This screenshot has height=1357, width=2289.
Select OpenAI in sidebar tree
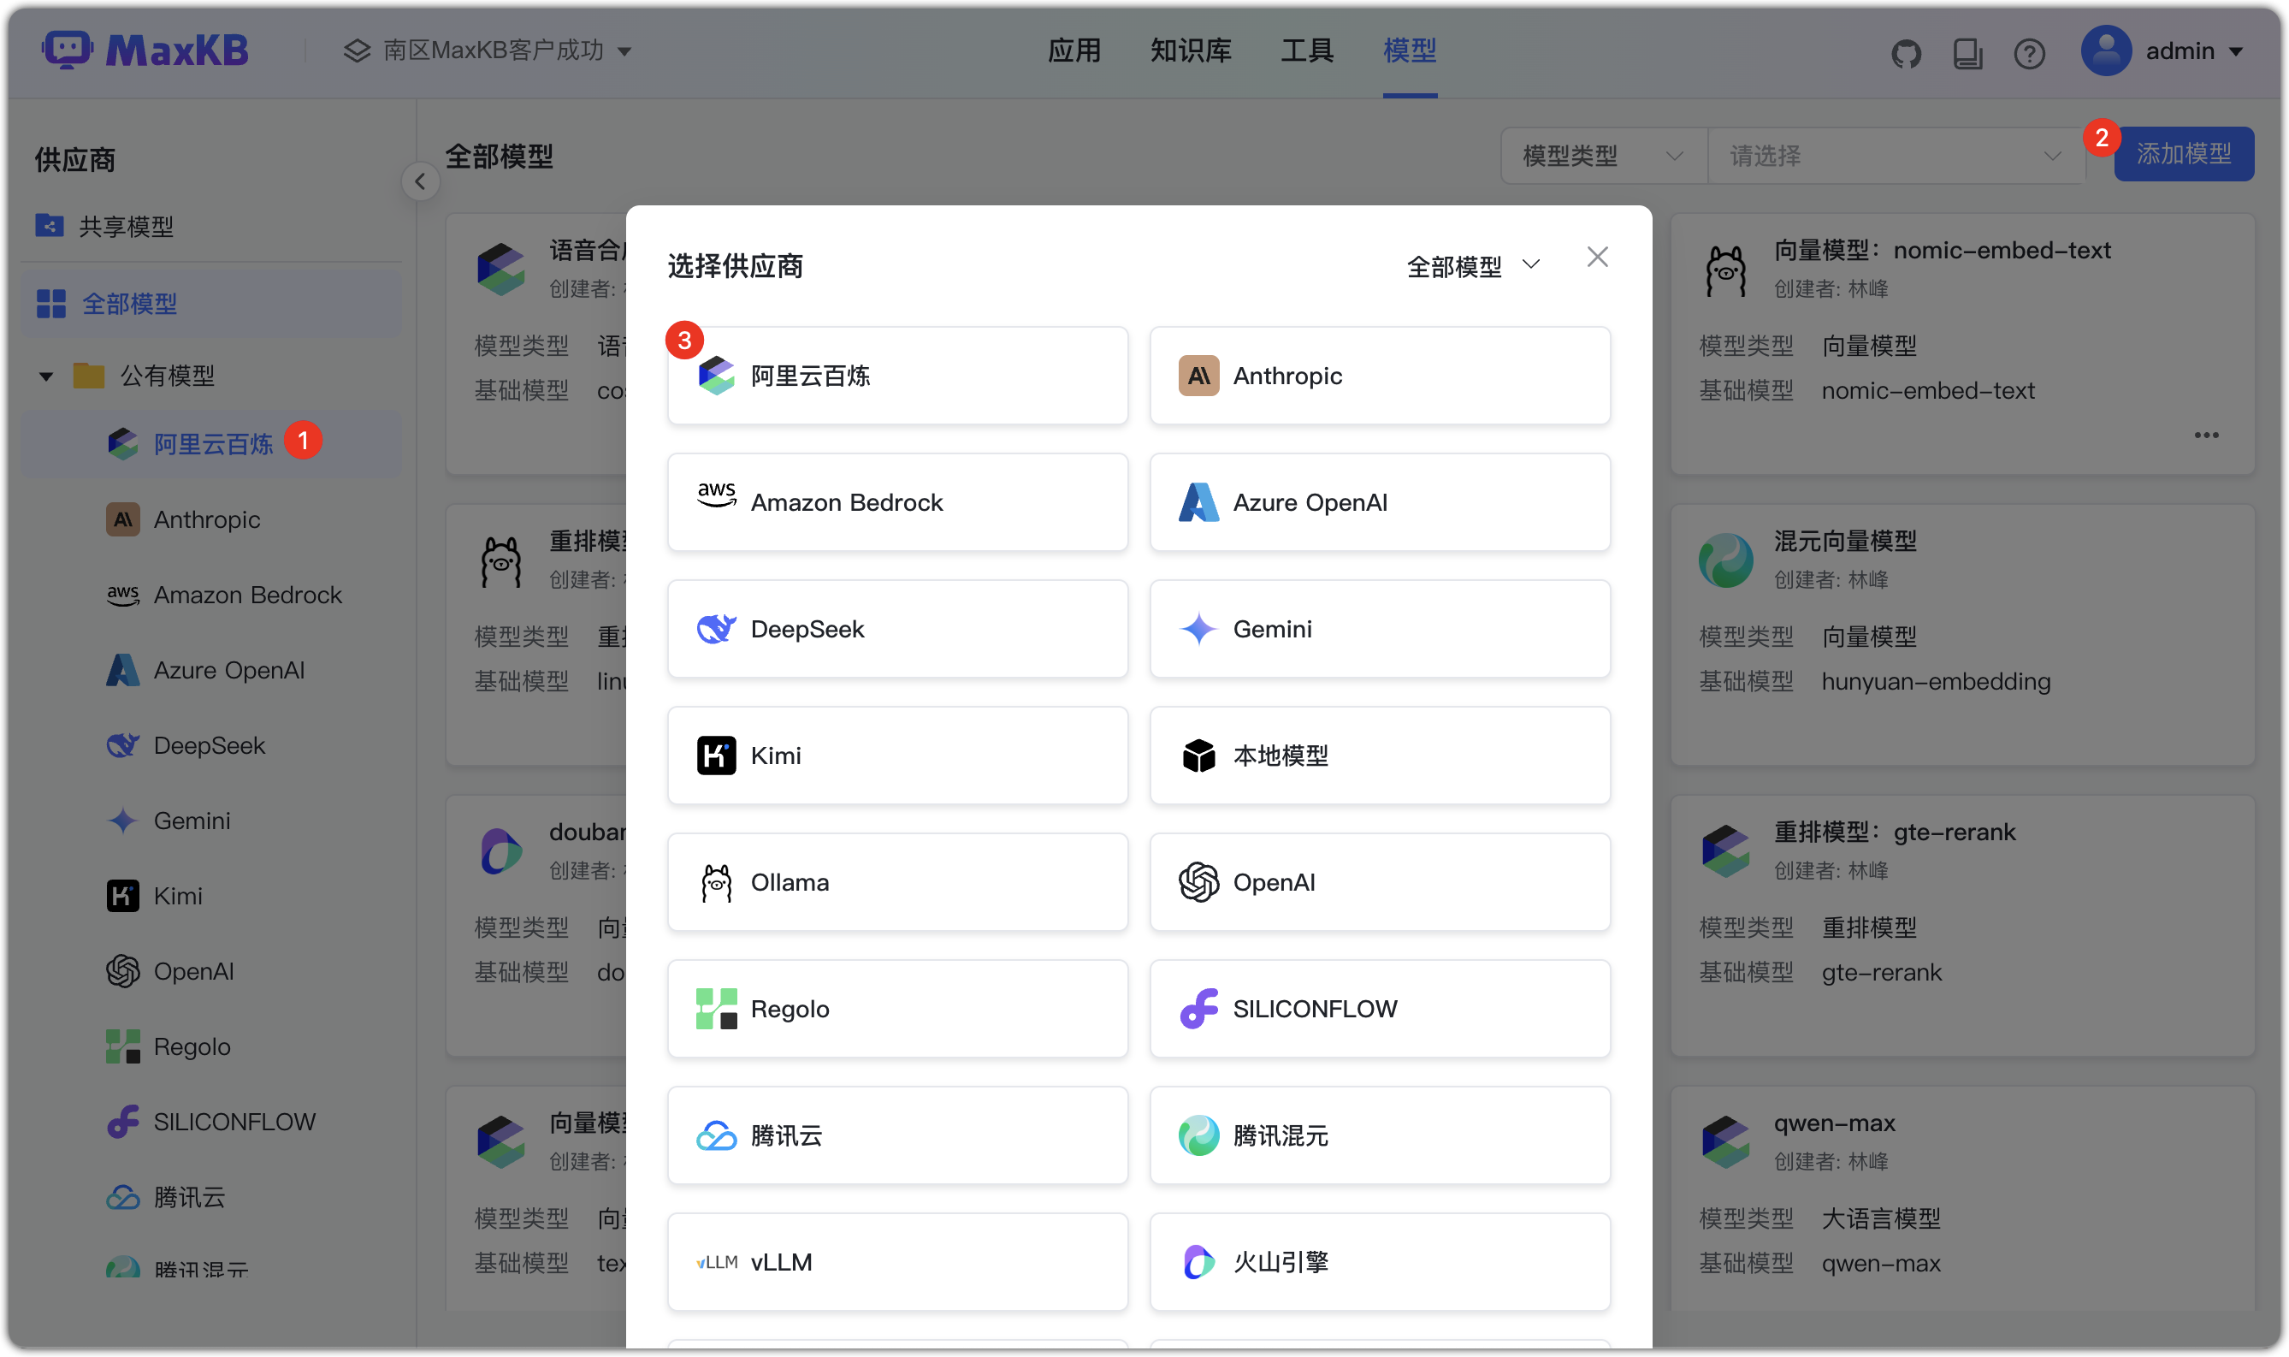point(210,971)
